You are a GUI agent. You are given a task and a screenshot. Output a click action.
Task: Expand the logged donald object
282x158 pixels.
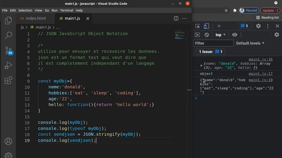(x=201, y=65)
